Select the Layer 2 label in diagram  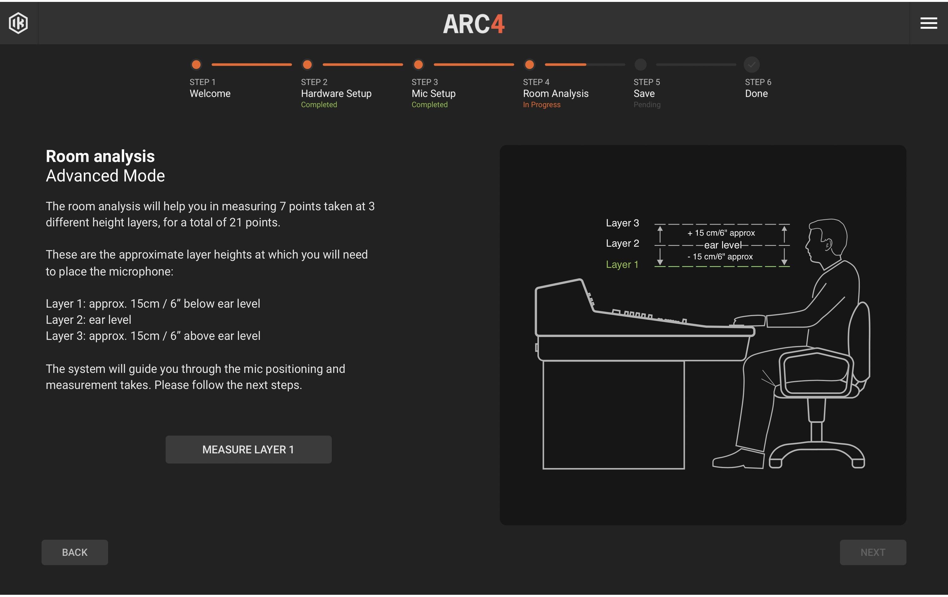623,243
